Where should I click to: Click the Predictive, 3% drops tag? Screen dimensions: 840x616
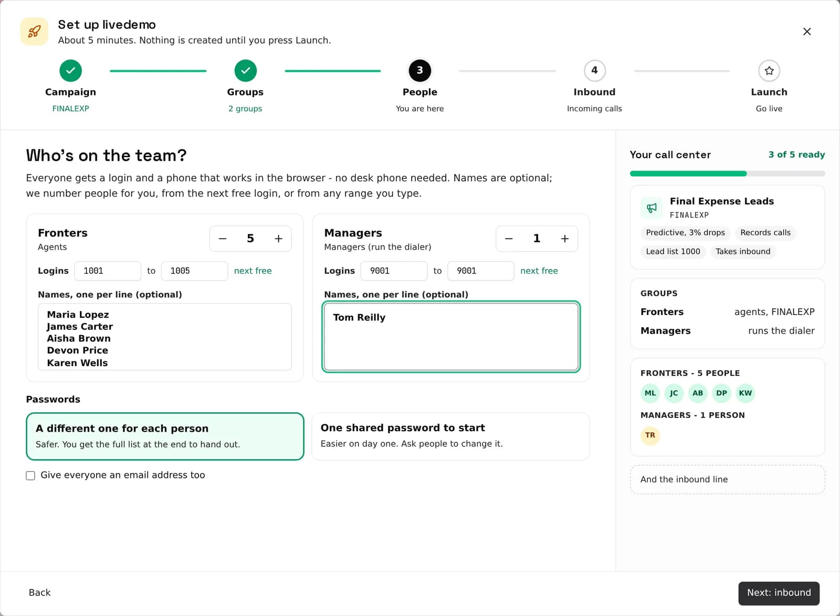[x=685, y=233]
